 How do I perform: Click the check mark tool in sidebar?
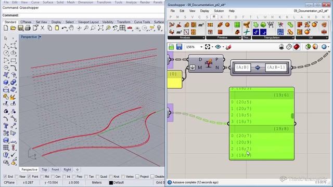[x=13, y=155]
